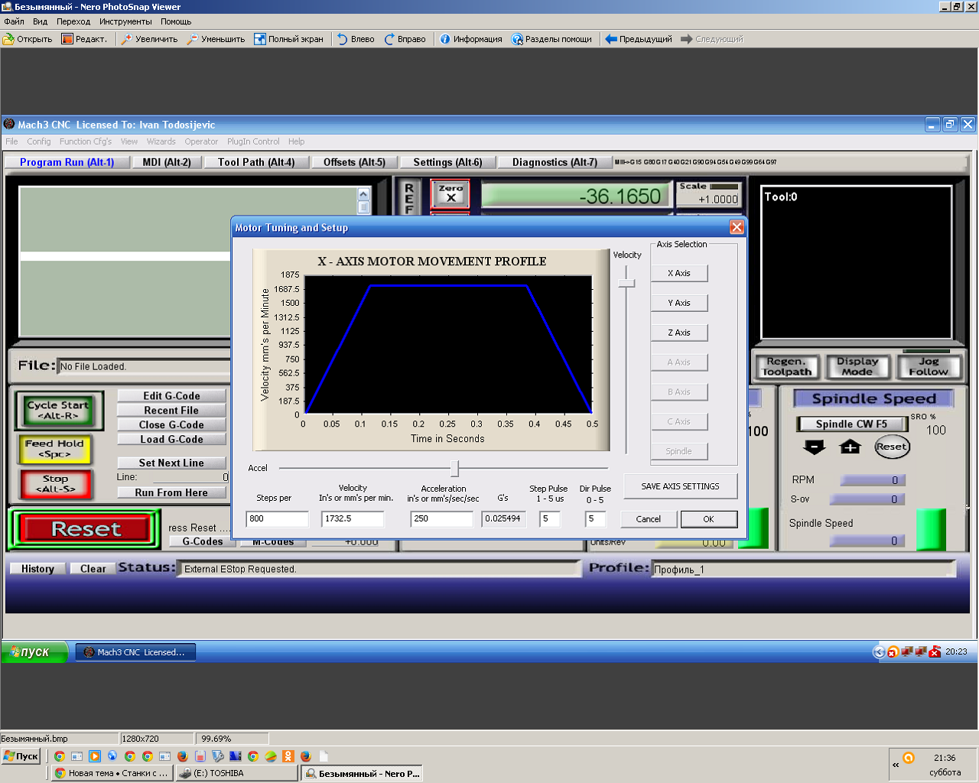Switch to the Diagnostics (Alt-7) tab

click(x=555, y=162)
